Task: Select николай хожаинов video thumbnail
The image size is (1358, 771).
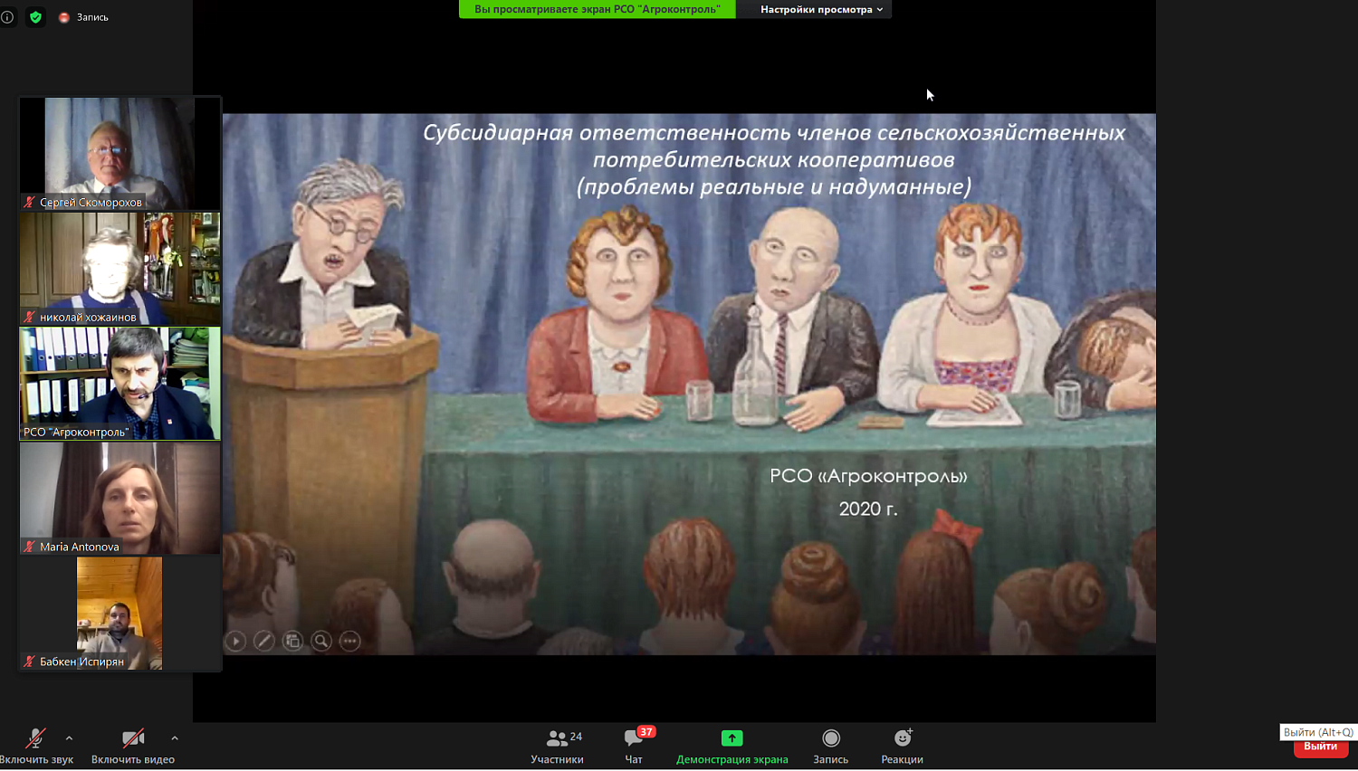Action: coord(120,269)
